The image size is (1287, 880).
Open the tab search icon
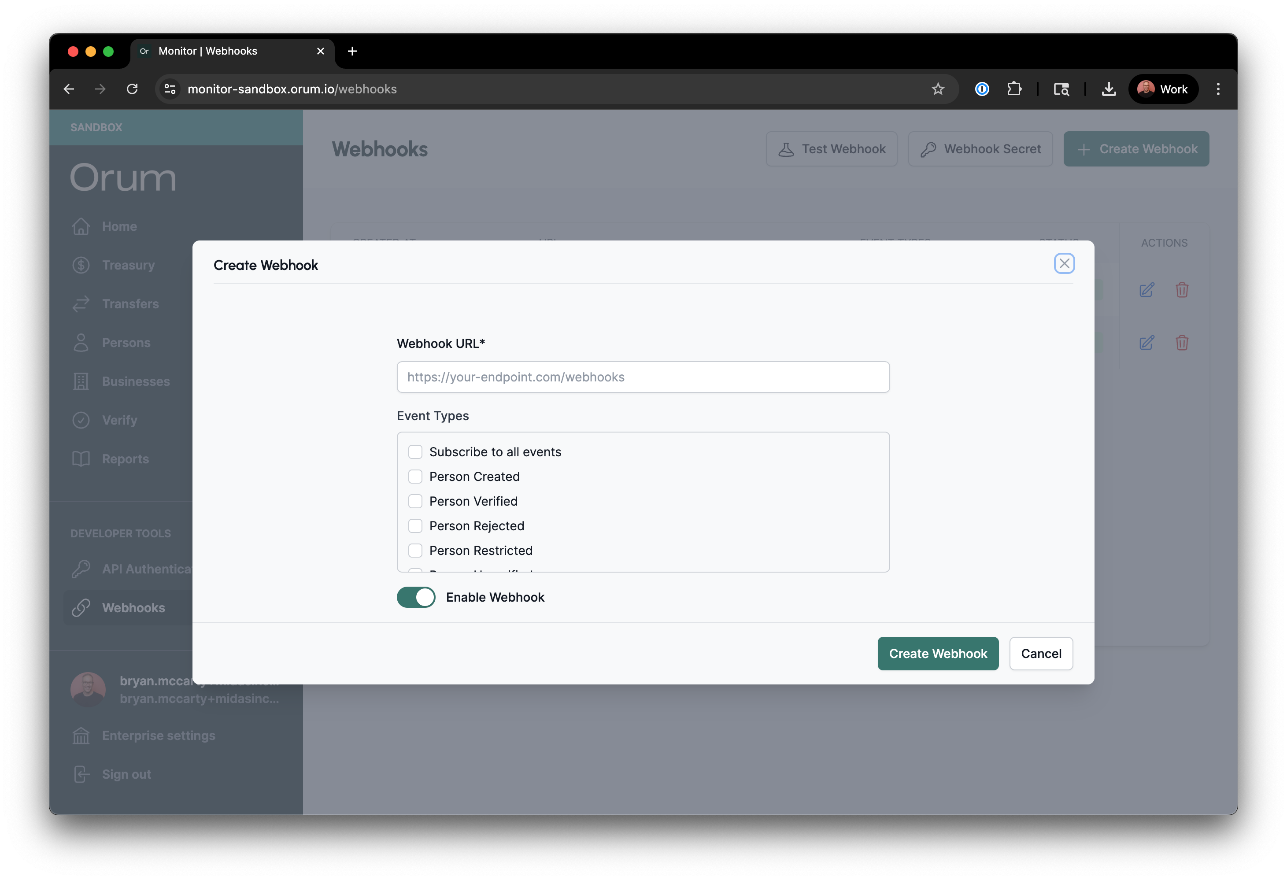click(1061, 89)
